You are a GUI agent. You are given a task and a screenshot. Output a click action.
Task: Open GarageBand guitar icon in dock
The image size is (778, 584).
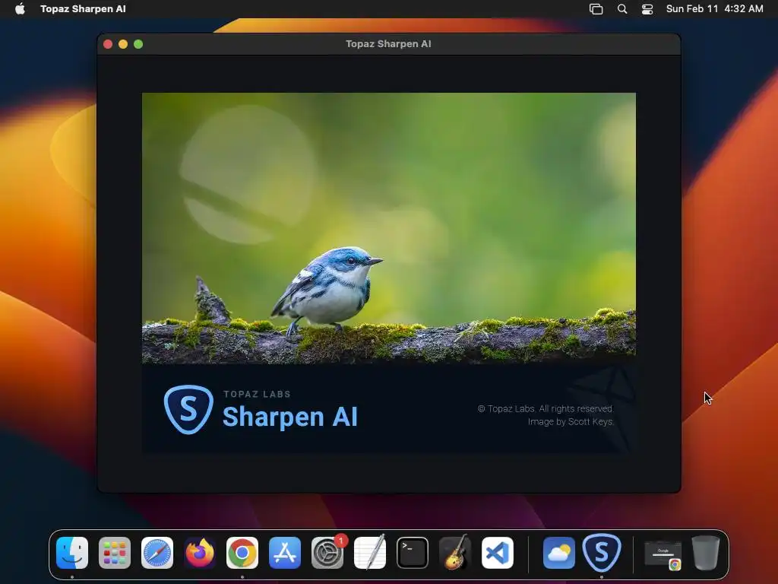point(455,553)
